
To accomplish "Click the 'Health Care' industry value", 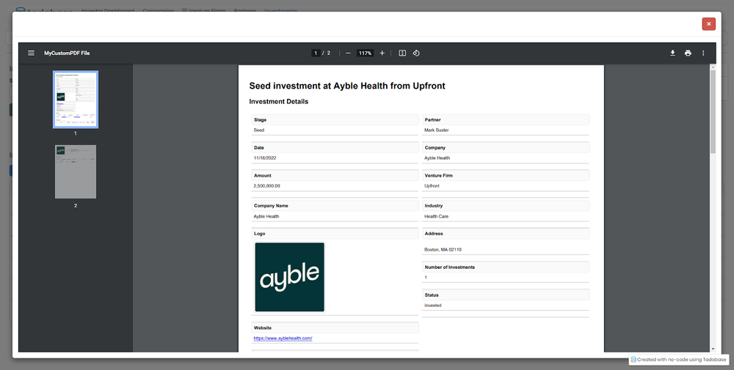I will (436, 216).
